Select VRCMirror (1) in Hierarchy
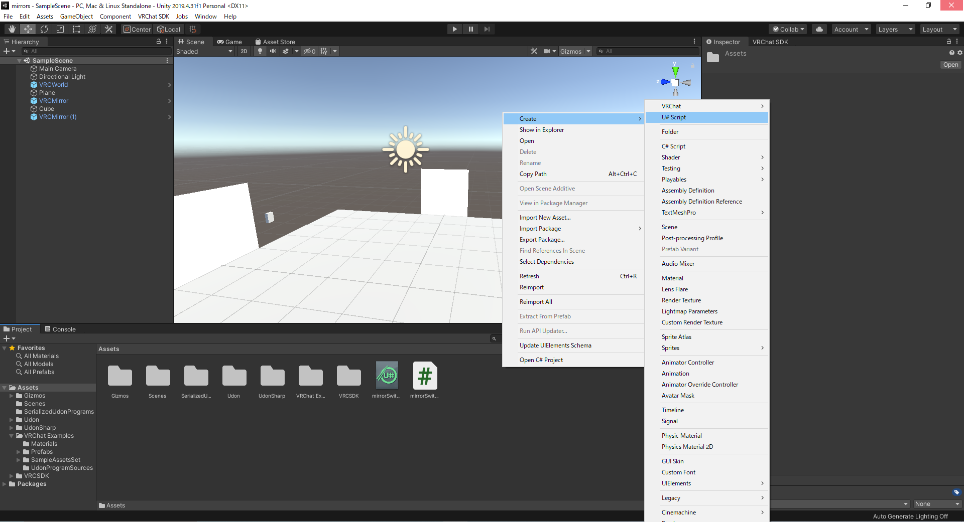964x522 pixels. tap(58, 117)
